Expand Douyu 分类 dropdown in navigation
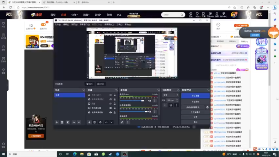This screenshot has height=157, width=279. 74,15
